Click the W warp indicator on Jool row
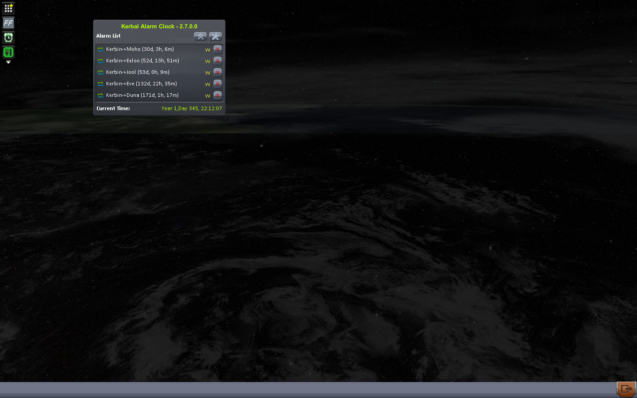The width and height of the screenshot is (637, 398). coord(207,73)
